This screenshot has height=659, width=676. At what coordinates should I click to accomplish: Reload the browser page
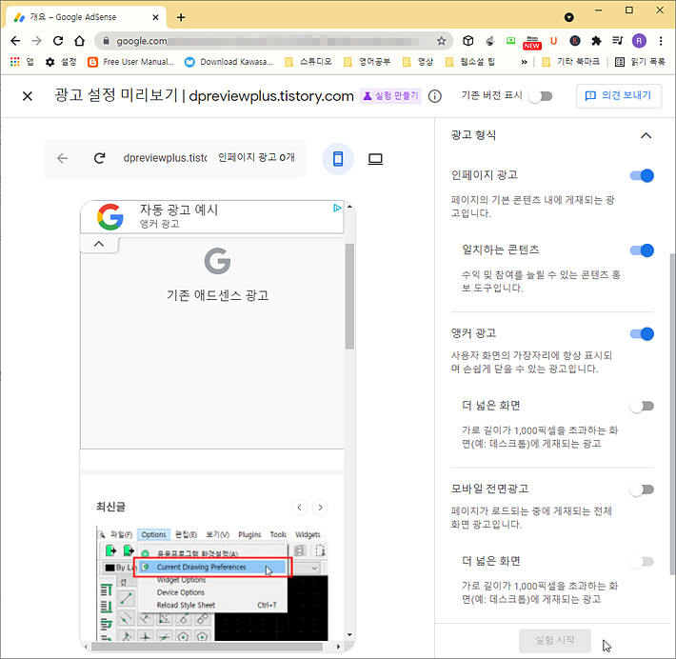[x=58, y=41]
